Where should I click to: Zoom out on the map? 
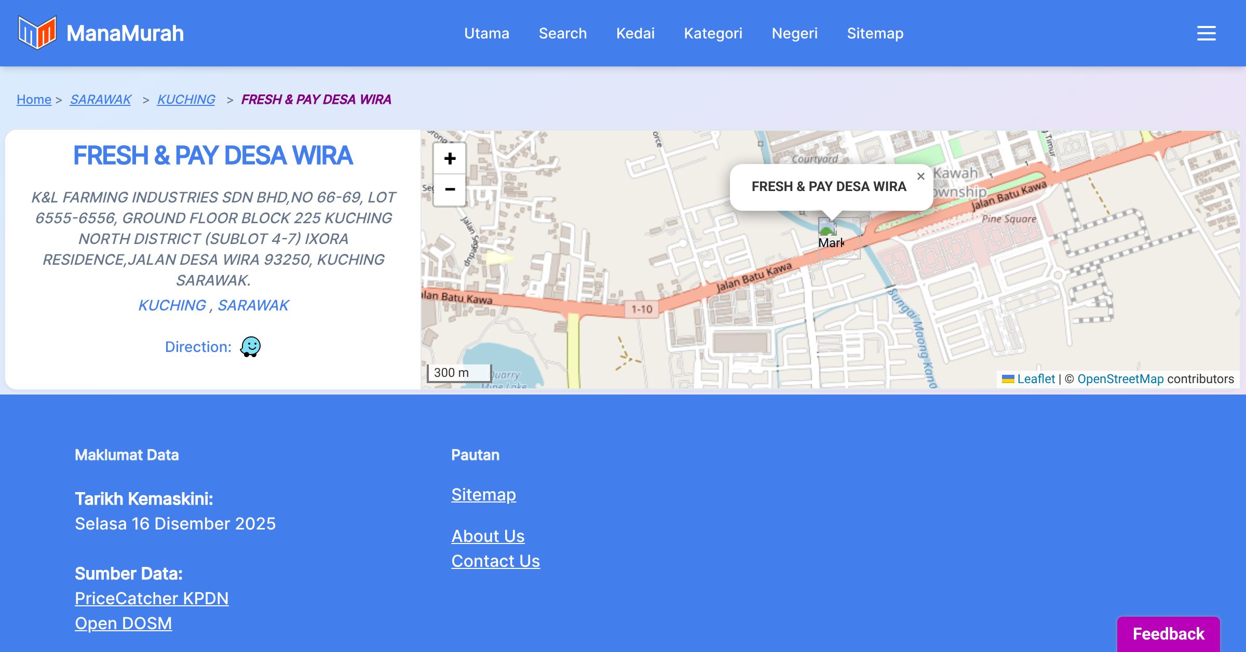[450, 189]
